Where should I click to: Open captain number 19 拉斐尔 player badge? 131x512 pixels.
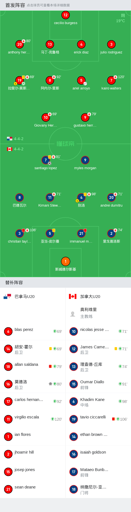click(x=20, y=80)
